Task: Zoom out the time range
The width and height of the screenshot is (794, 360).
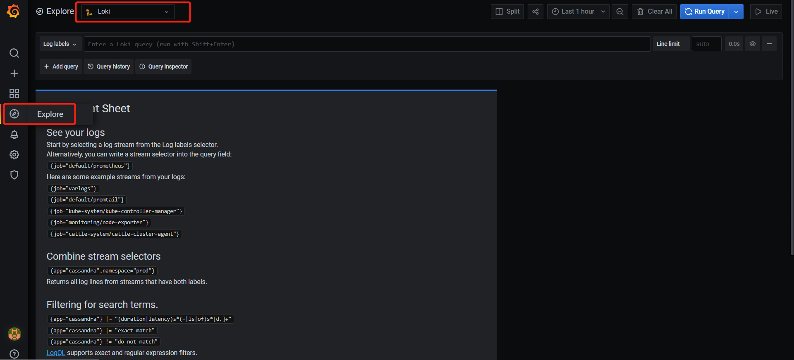Action: point(620,12)
